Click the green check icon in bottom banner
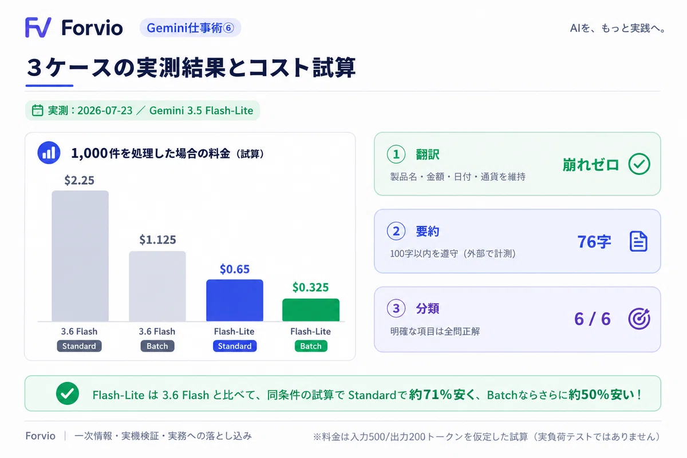This screenshot has width=687, height=458. (67, 393)
